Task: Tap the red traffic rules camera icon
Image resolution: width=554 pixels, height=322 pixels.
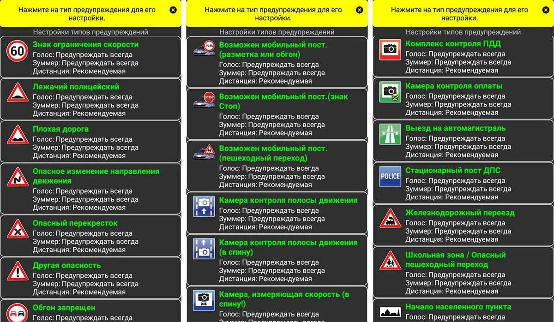Action: pos(390,49)
